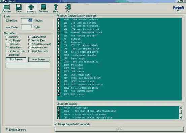Select the Hex Pattern button
This screenshot has height=133, width=186.
39,59
